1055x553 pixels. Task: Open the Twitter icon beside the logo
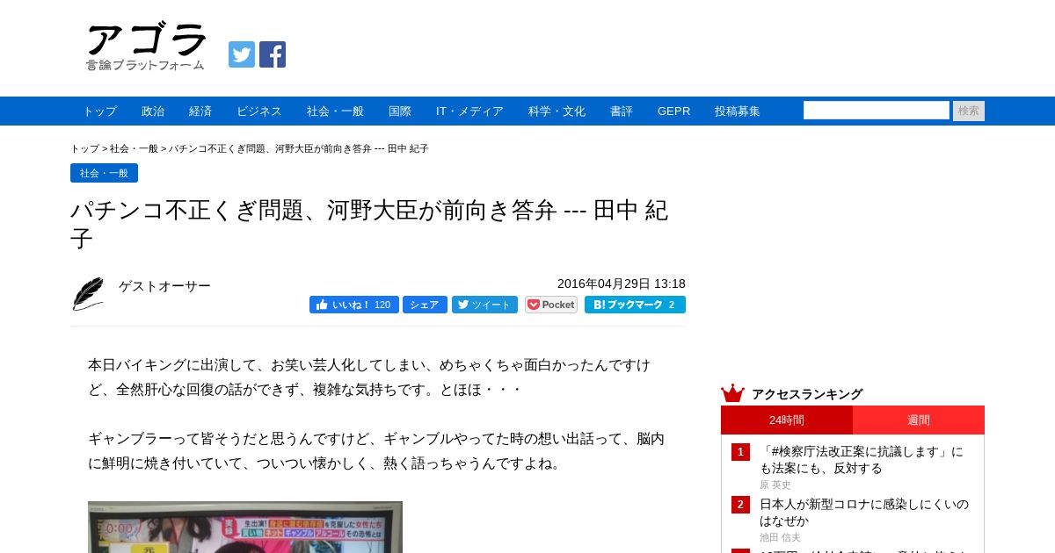pyautogui.click(x=242, y=54)
